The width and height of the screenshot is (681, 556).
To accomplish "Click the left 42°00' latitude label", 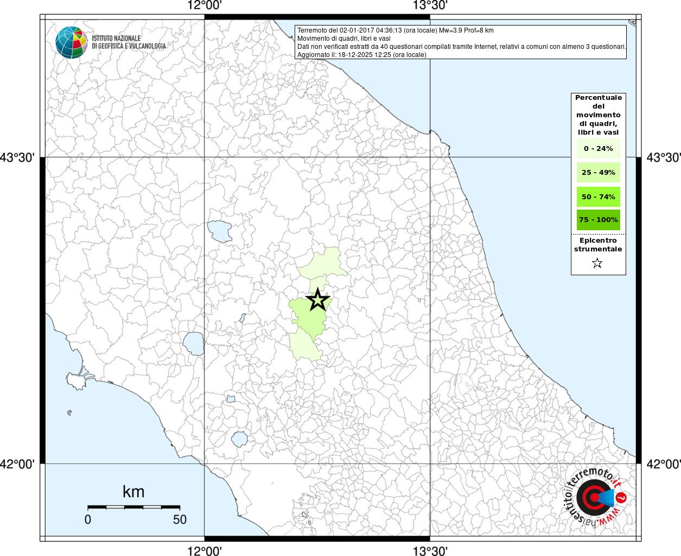I will (x=17, y=464).
